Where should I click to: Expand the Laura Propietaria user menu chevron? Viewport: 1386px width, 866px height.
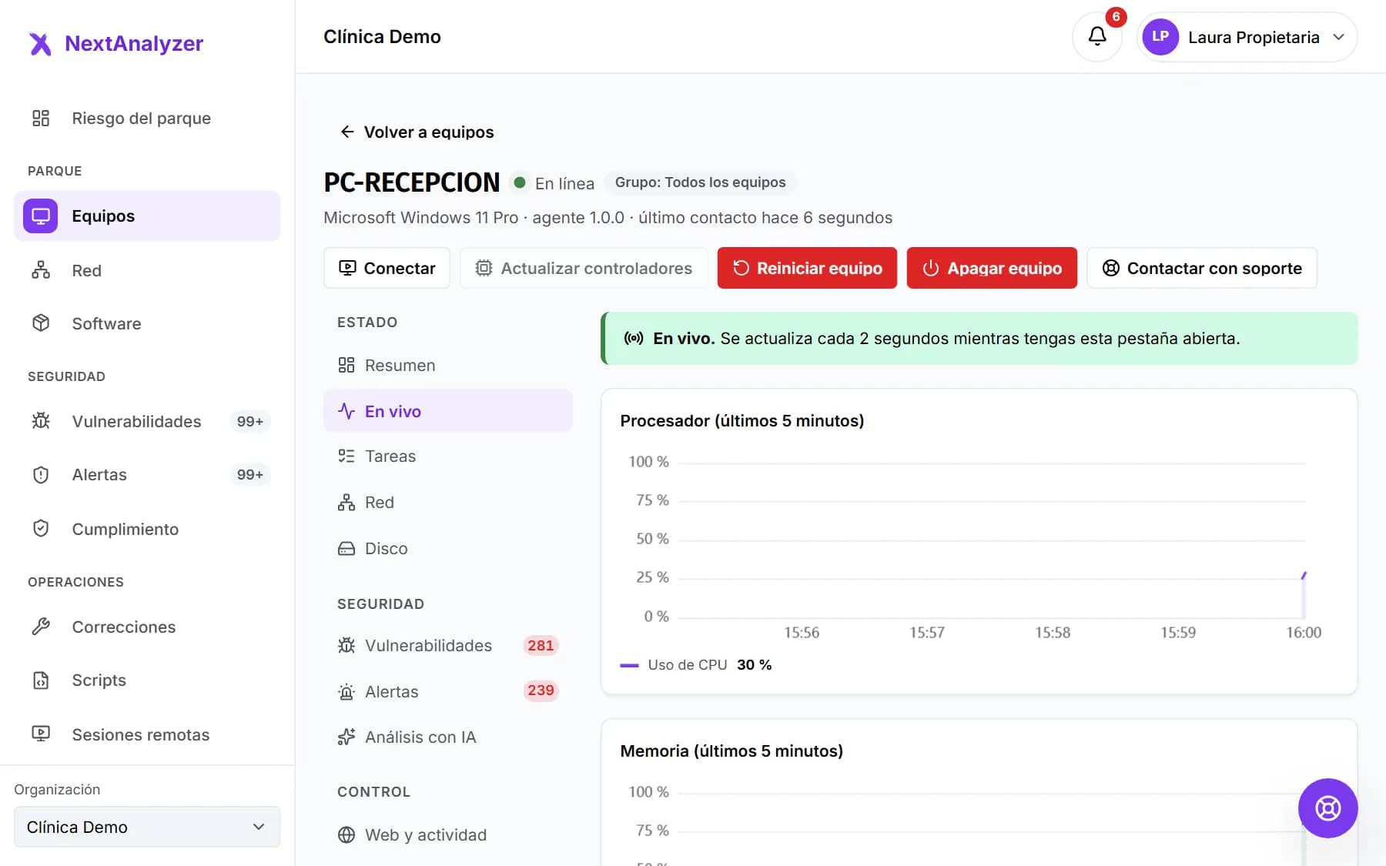click(x=1339, y=37)
